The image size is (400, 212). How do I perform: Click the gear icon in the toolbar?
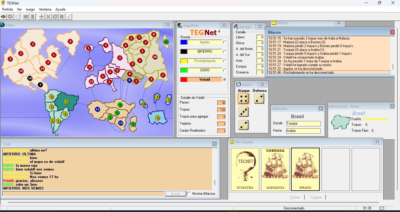pyautogui.click(x=55, y=17)
